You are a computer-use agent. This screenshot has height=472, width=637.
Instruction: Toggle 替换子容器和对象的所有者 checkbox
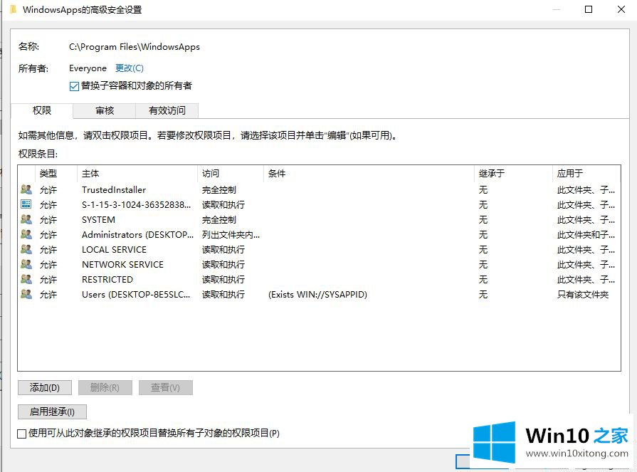coord(74,86)
